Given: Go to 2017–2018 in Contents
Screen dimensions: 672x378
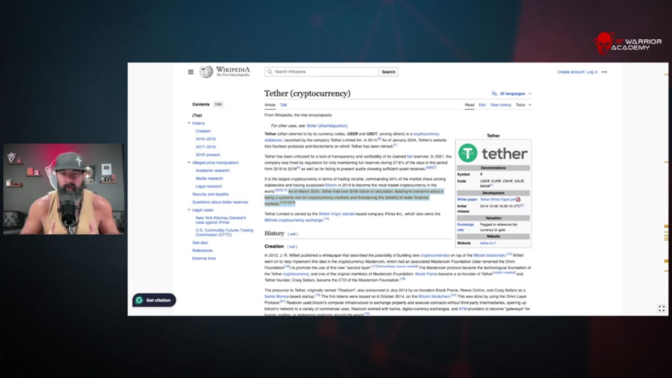Looking at the screenshot, I should 206,147.
